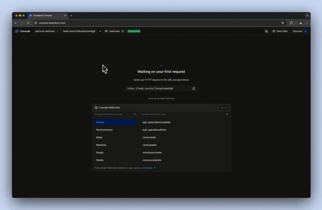Open the Chrome three-dot menu

click(x=307, y=23)
